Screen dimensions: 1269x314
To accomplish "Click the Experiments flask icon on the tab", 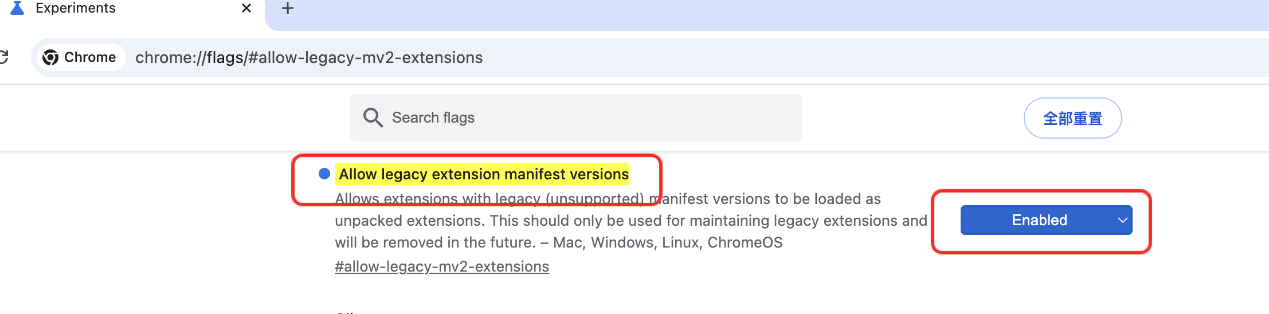I will pos(17,8).
